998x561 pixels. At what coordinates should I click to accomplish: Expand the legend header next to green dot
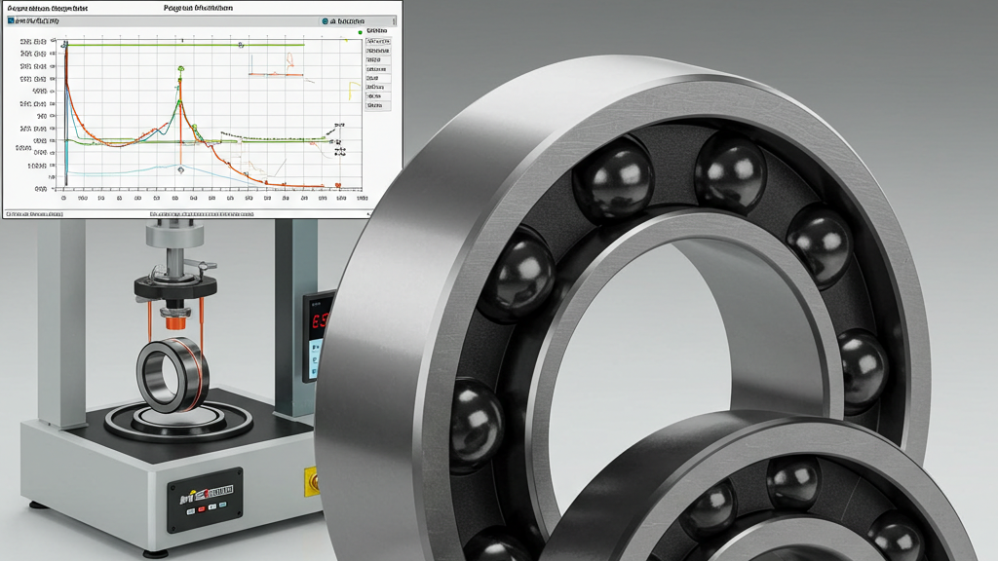tap(377, 31)
